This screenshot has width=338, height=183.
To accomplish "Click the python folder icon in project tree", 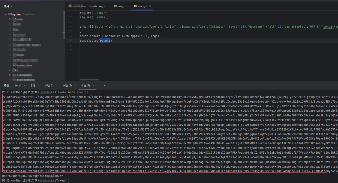I will [10, 14].
